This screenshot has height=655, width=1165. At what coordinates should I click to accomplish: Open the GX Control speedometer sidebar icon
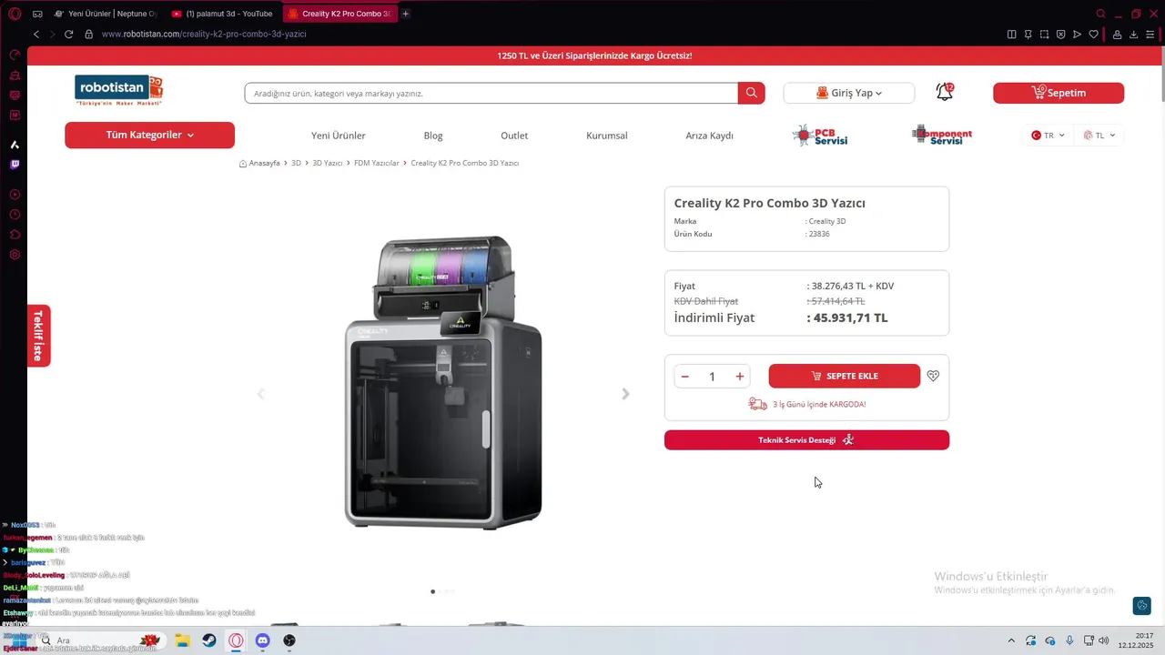15,55
